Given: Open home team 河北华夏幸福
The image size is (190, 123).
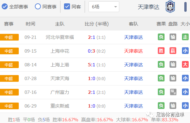Looking at the screenshot, I should click(60, 37).
